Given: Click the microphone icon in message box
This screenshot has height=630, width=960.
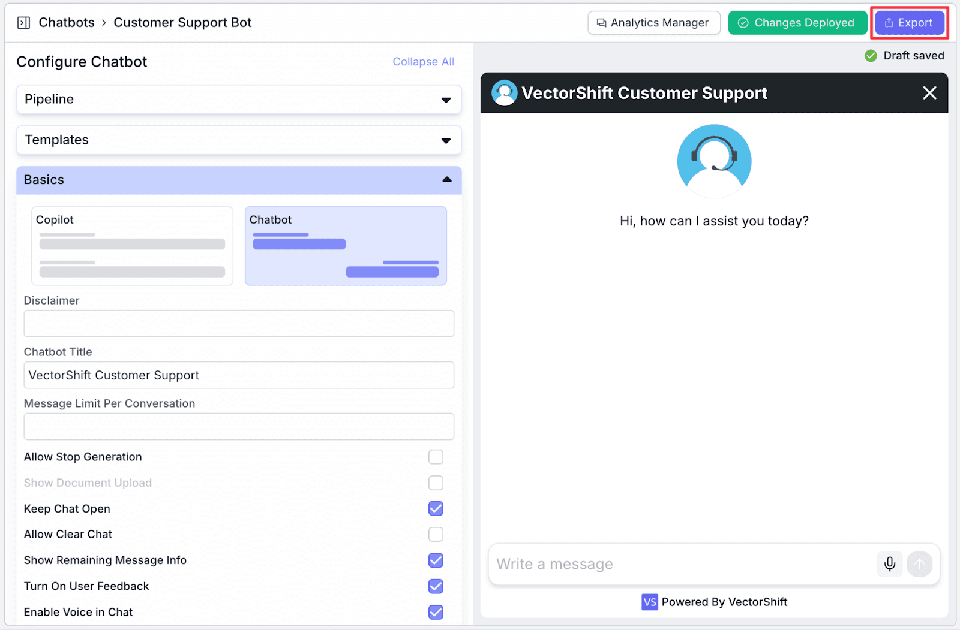Looking at the screenshot, I should tap(890, 563).
